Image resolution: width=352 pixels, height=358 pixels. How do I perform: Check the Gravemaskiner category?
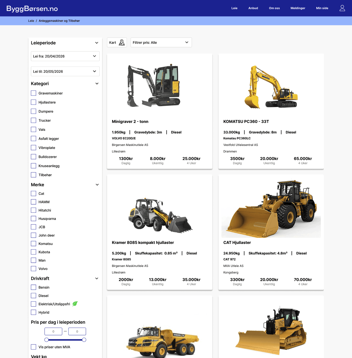point(34,93)
